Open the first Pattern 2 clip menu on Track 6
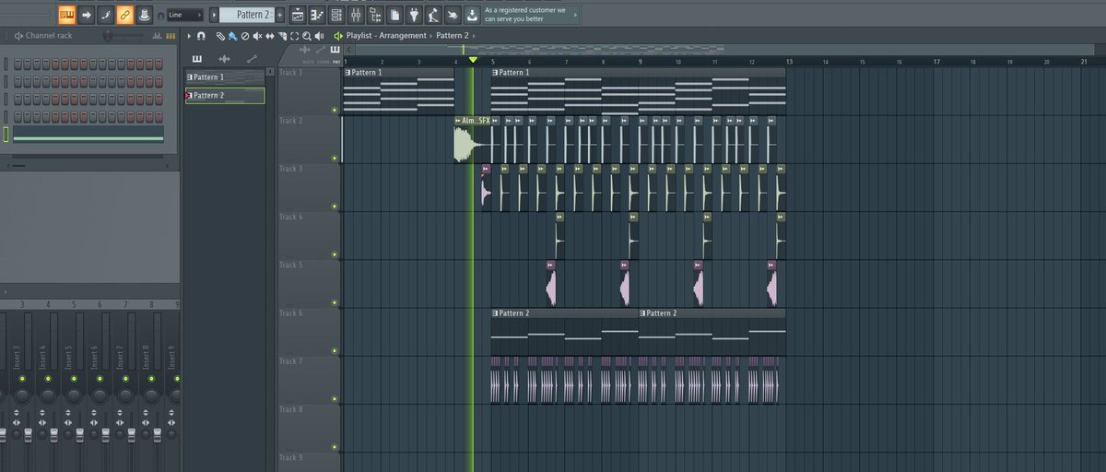The width and height of the screenshot is (1106, 472). pos(495,313)
